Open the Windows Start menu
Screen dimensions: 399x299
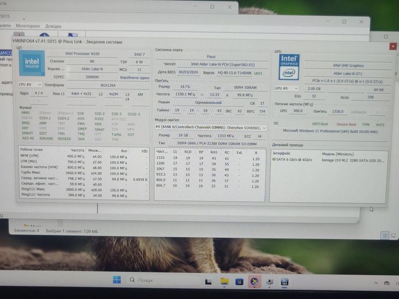coord(117,280)
